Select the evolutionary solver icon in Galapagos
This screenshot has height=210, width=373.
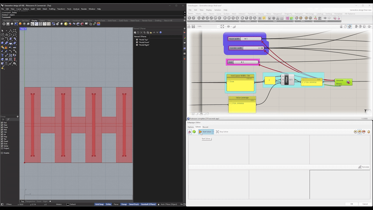190,132
